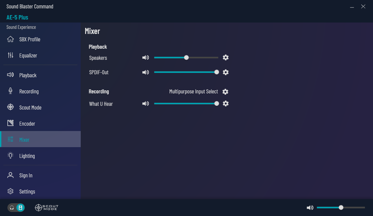Image resolution: width=373 pixels, height=216 pixels.
Task: Click the Speakers volume slider
Action: tap(186, 57)
